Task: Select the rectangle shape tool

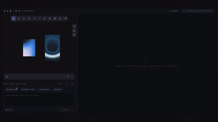Action: tap(19, 18)
